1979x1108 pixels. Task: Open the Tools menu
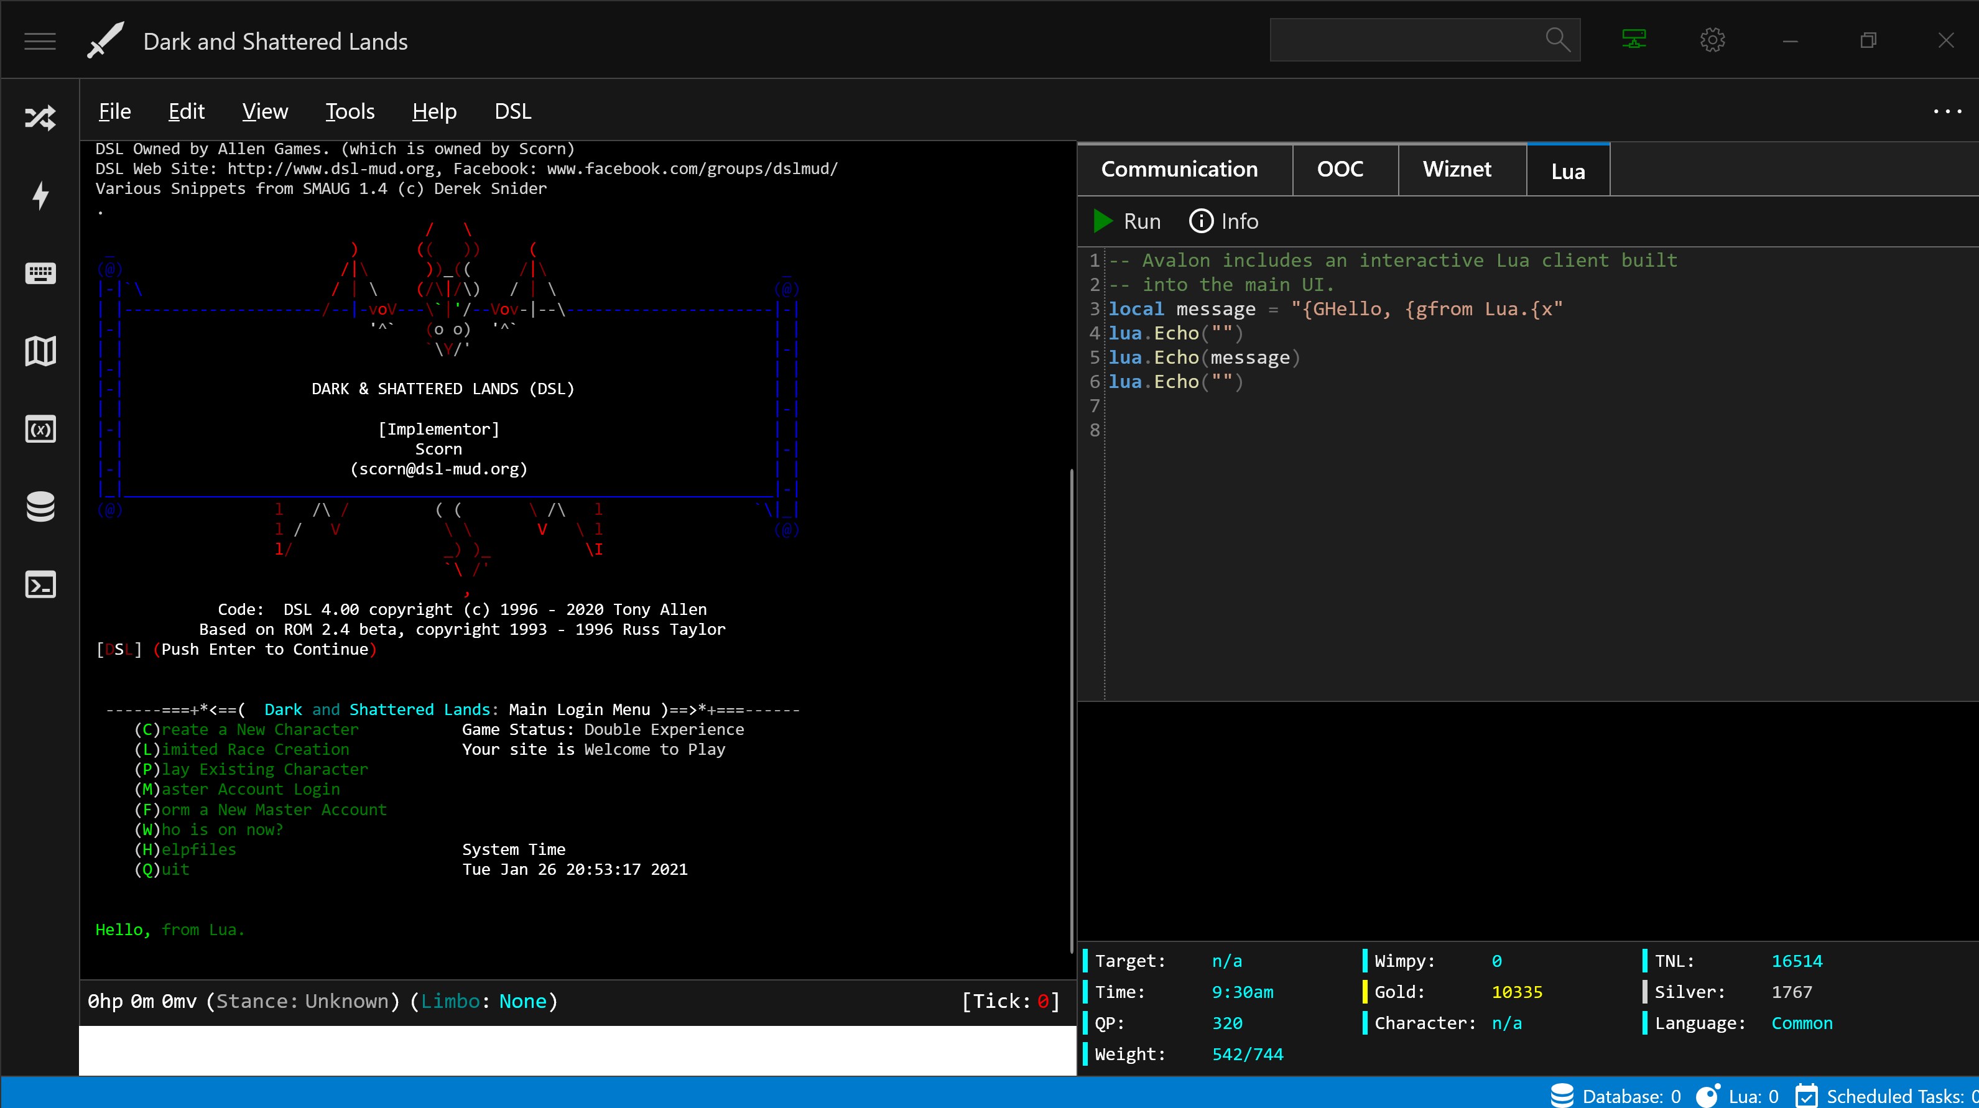[x=350, y=111]
